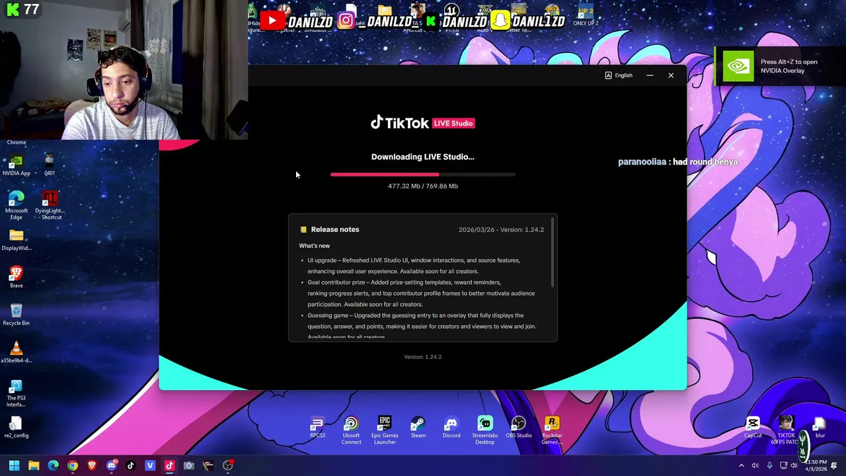846x476 pixels.
Task: Open the camera app on the taskbar
Action: pos(188,465)
